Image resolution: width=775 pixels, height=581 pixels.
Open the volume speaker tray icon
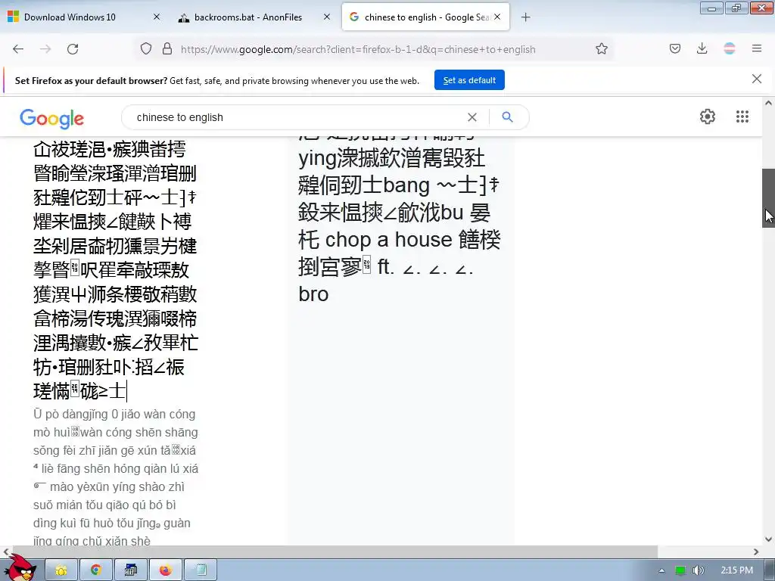click(698, 570)
